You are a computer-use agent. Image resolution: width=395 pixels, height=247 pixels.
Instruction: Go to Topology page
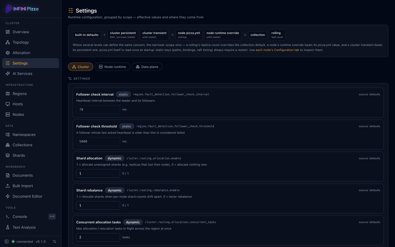point(30,42)
